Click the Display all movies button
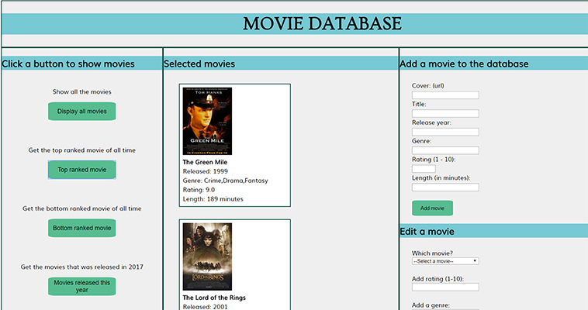Screen dimensions: 588x310 pos(81,112)
